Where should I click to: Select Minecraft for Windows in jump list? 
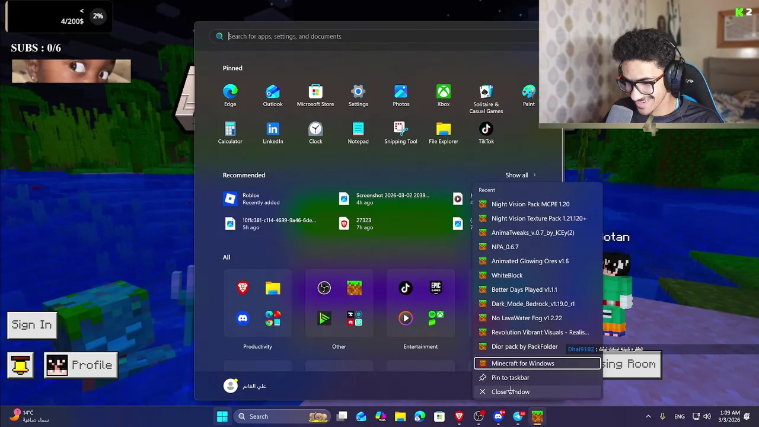point(537,364)
